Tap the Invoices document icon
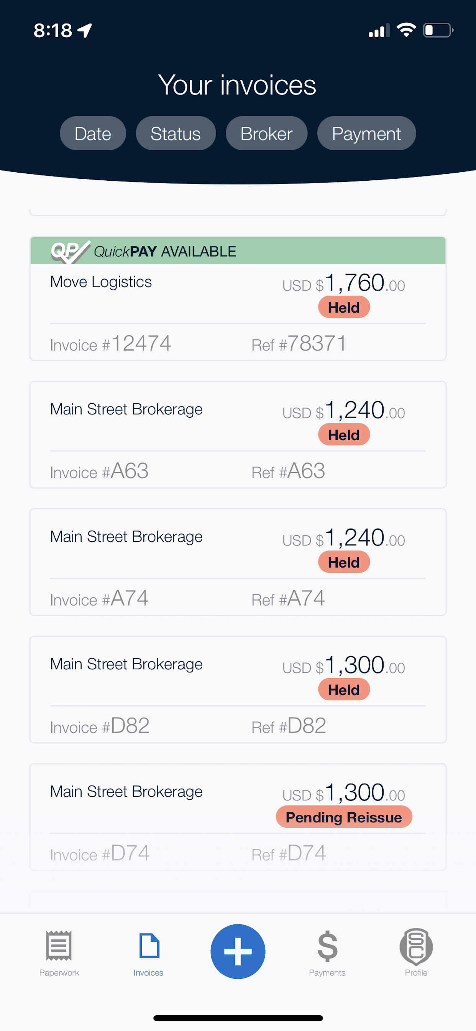Image resolution: width=476 pixels, height=1031 pixels. pos(149,945)
